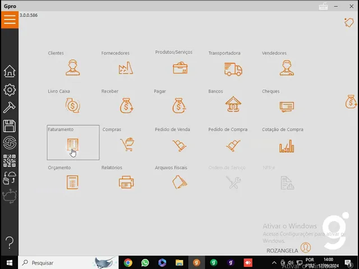
Task: Click the volume speaker tray icon
Action: (291, 263)
